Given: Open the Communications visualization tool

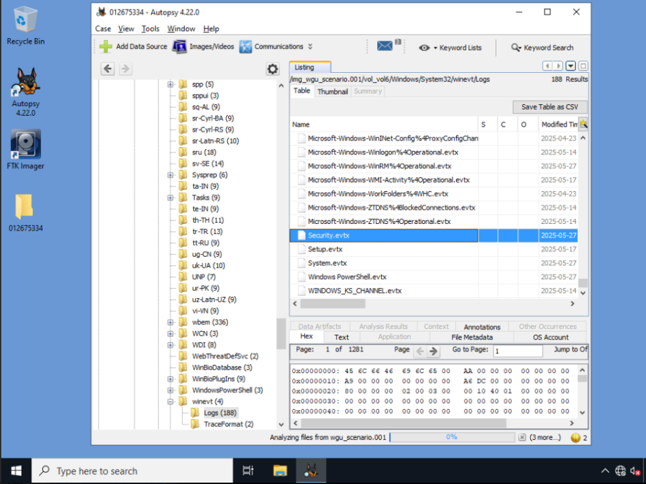Looking at the screenshot, I should [271, 46].
